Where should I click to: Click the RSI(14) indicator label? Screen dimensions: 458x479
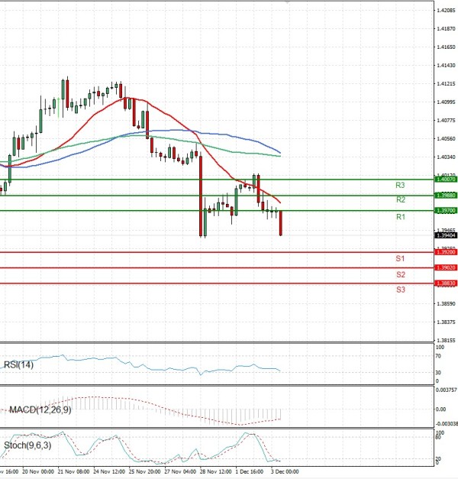pos(21,364)
